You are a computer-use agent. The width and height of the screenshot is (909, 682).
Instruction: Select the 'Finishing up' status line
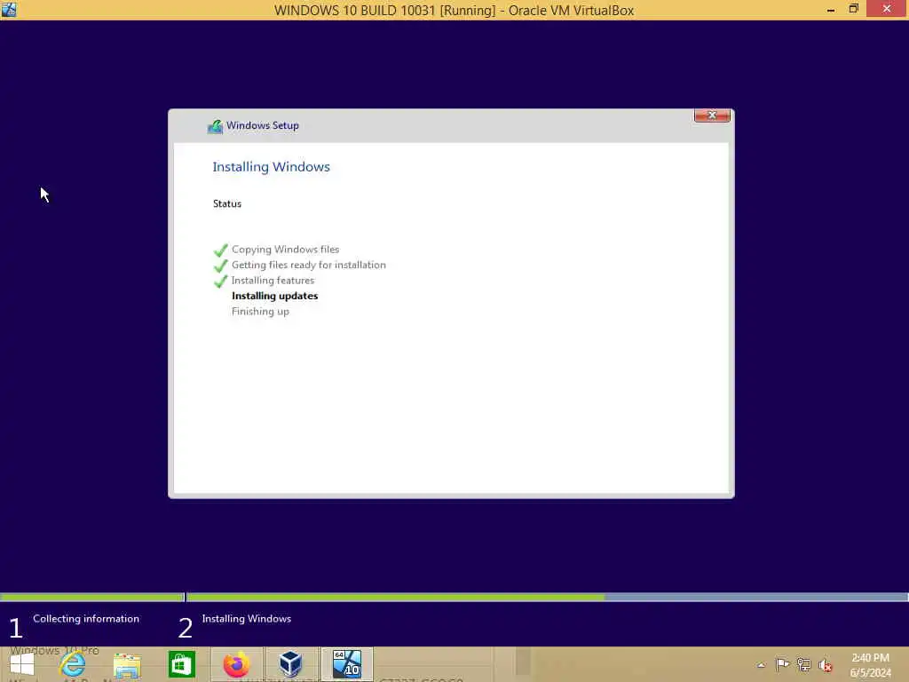coord(260,312)
